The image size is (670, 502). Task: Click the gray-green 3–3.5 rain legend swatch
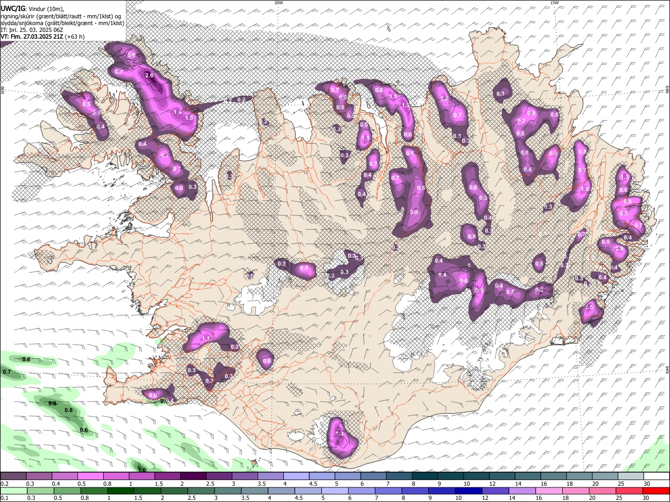pos(228,490)
